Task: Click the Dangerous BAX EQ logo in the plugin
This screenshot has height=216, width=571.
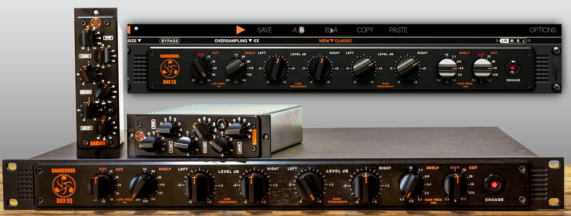Action: pyautogui.click(x=170, y=69)
